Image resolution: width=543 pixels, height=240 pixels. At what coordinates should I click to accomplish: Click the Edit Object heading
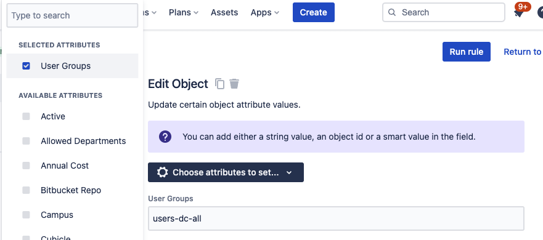[x=178, y=84]
